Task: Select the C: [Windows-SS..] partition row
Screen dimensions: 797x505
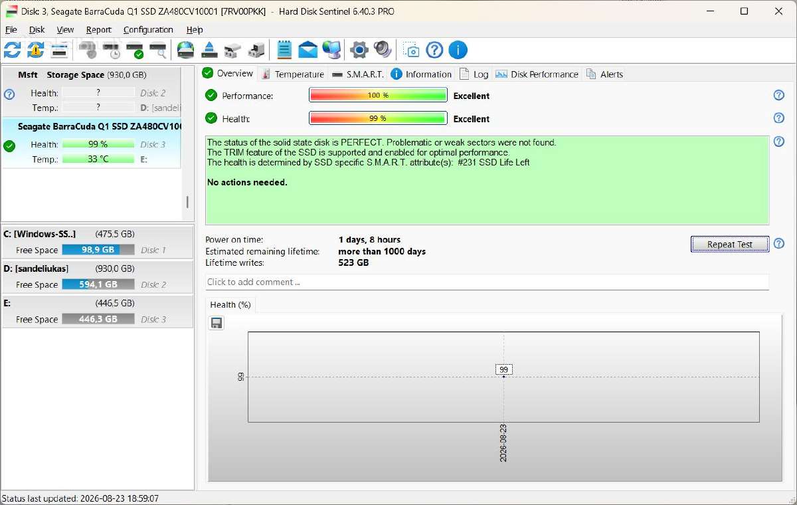Action: tap(97, 242)
